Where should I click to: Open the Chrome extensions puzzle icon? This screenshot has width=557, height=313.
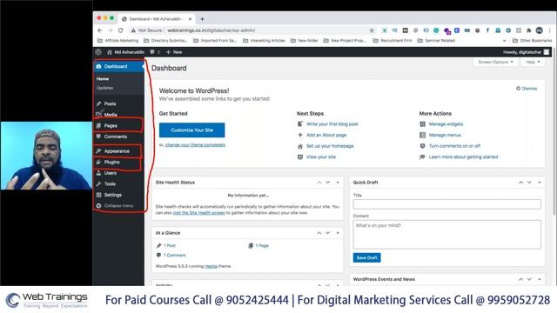[529, 30]
